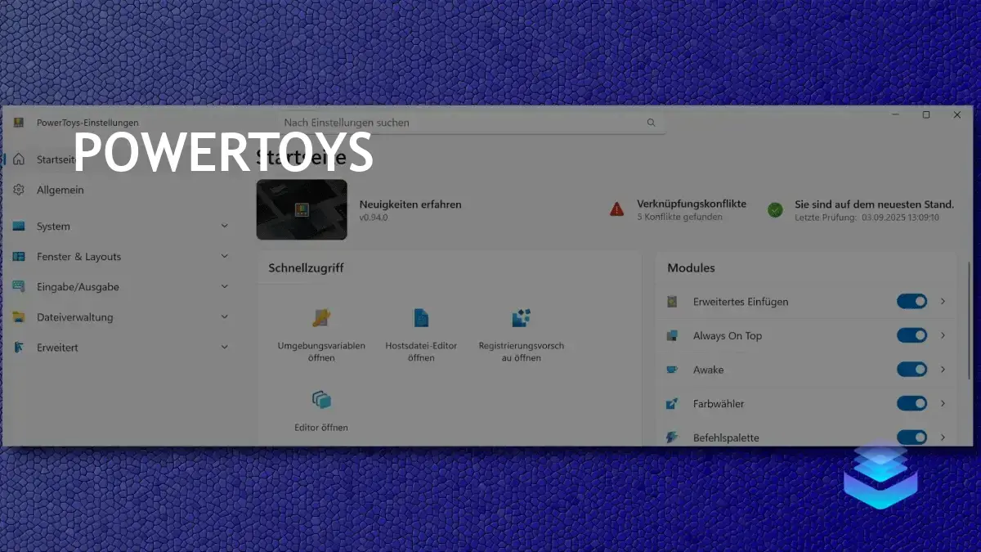Open the Neuigkeiten erfahren link
The width and height of the screenshot is (981, 552).
tap(410, 204)
